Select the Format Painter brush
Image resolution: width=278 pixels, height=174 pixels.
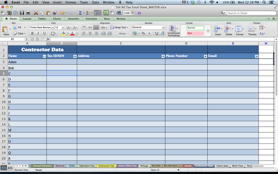click(55, 13)
